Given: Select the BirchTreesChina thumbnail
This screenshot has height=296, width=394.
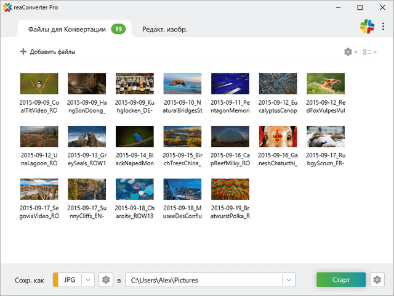Looking at the screenshot, I should point(182,136).
